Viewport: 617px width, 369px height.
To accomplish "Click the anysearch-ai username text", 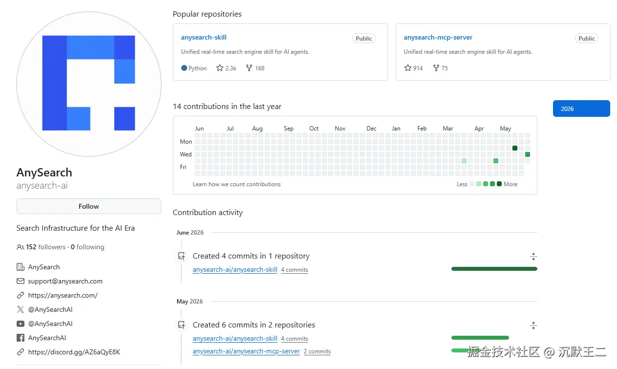I will click(x=42, y=186).
